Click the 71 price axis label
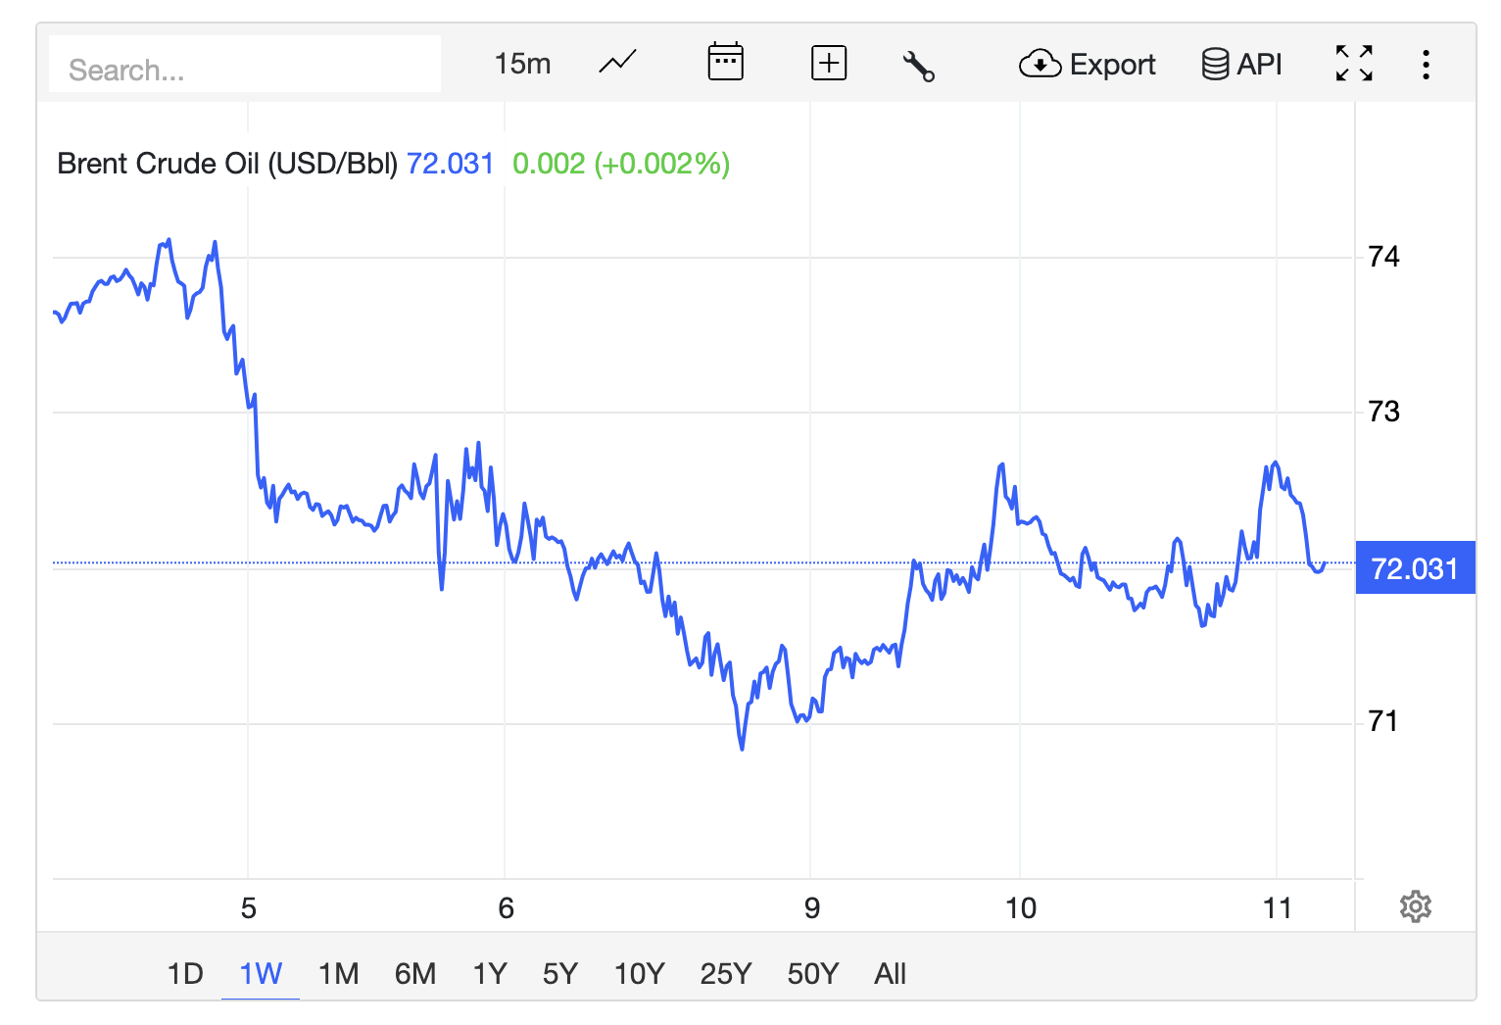The width and height of the screenshot is (1501, 1025). pos(1382,722)
